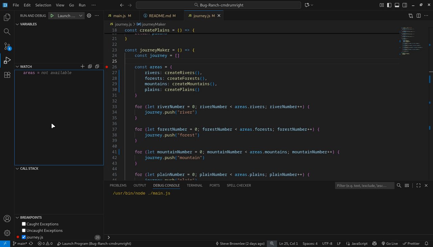Click the Go Live status bar button

(389, 244)
